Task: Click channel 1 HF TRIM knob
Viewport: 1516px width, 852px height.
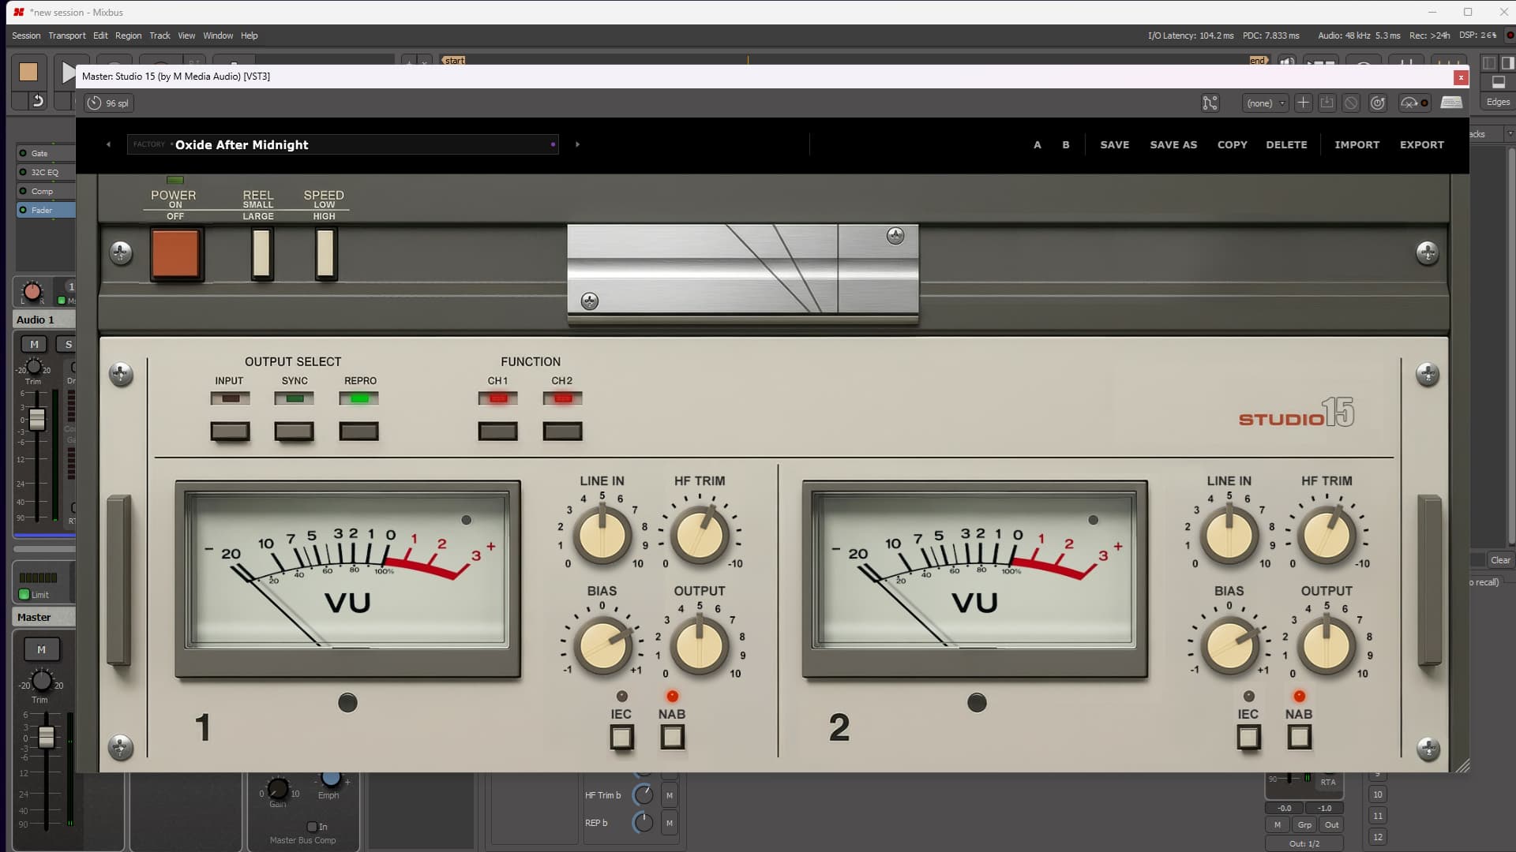Action: [700, 536]
